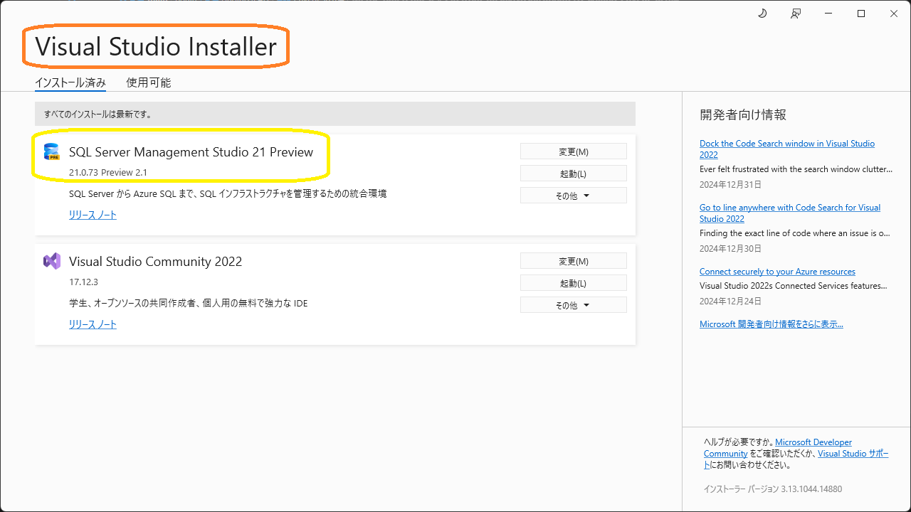Screen dimensions: 911x512
Task: Click the 'Visual Studio Installer' heading
Action: coord(156,47)
